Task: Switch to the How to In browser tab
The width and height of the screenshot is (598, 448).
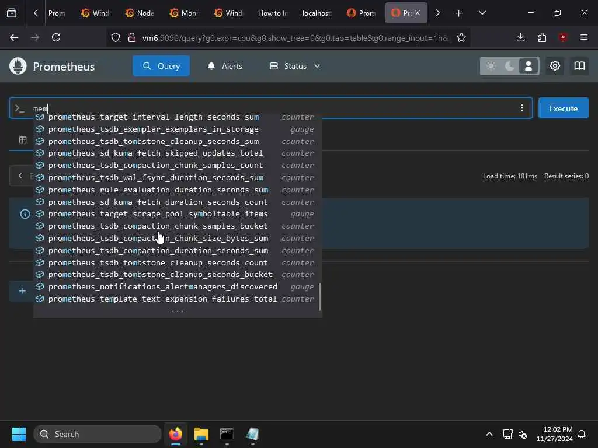Action: [272, 13]
